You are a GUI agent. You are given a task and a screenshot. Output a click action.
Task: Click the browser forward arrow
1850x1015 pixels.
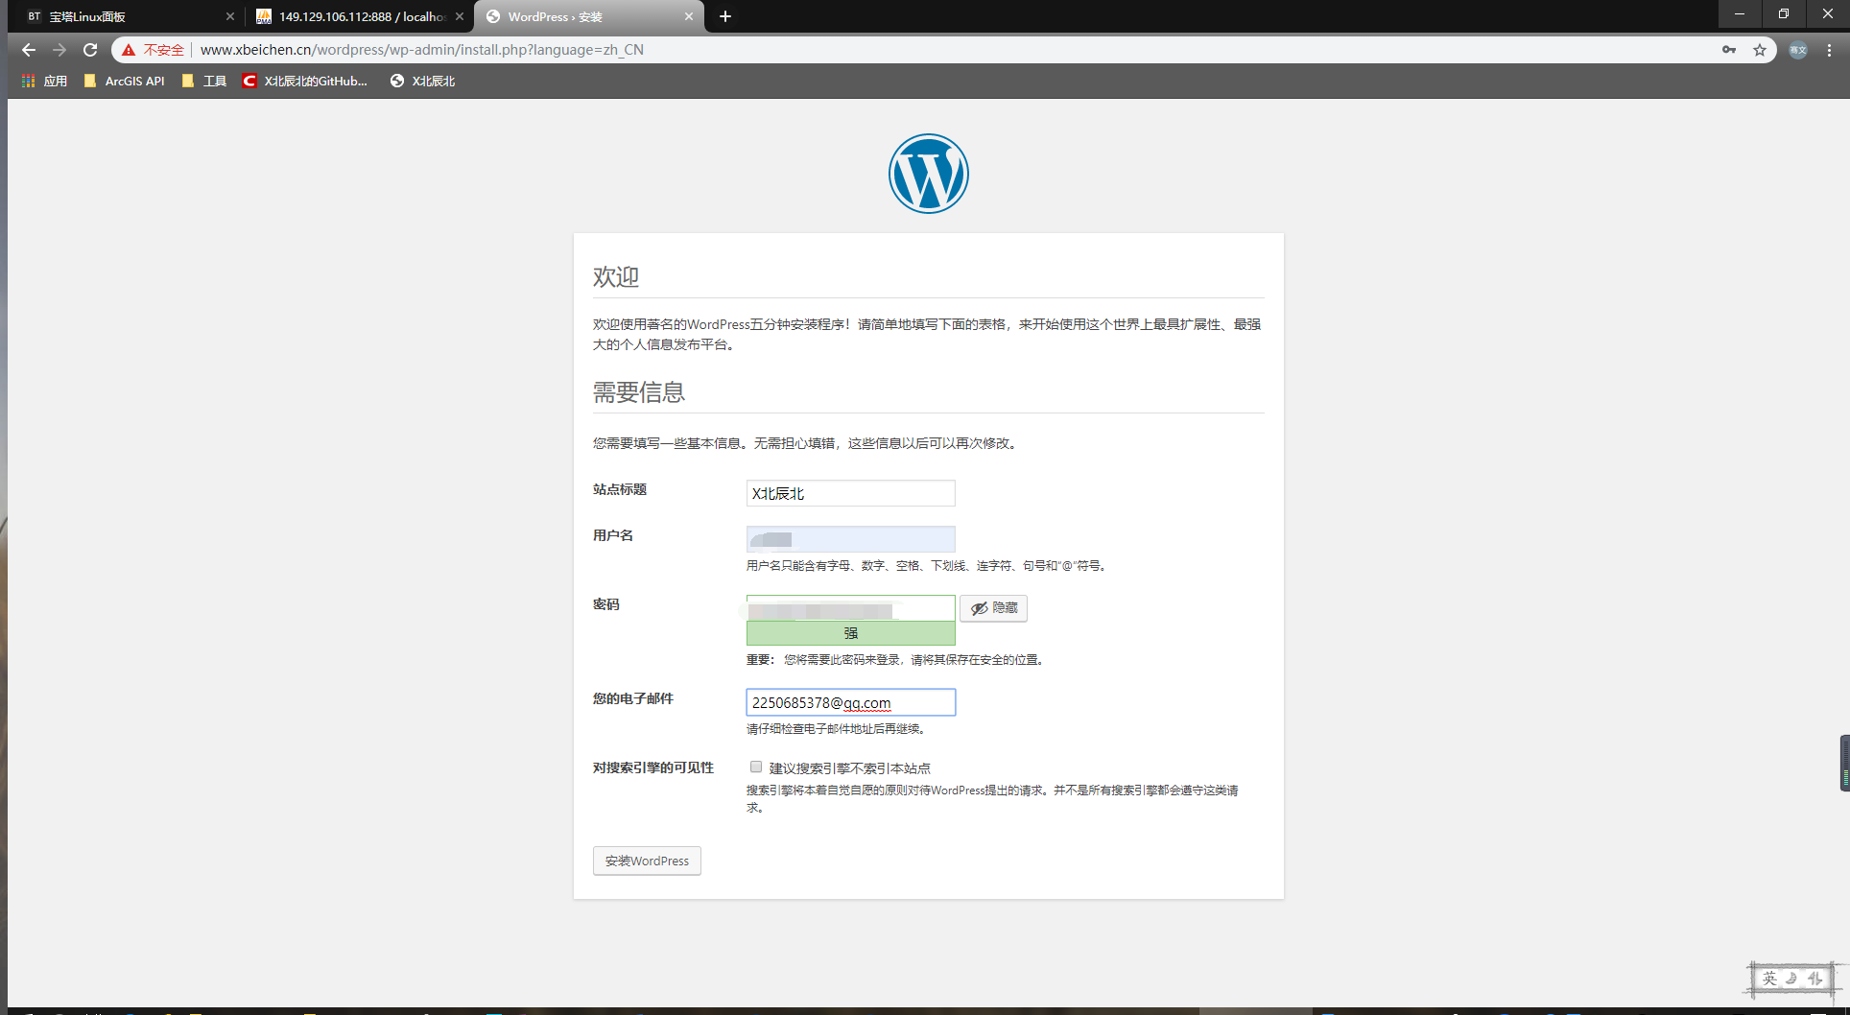59,50
